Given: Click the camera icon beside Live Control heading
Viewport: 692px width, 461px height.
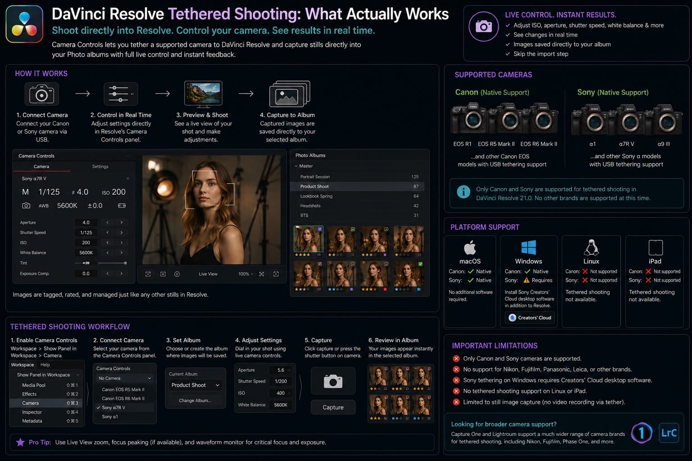Looking at the screenshot, I should pos(483,27).
